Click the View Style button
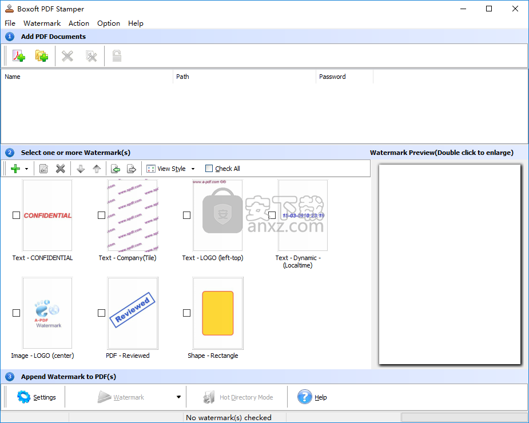Screen dimensions: 529x423 [x=166, y=169]
